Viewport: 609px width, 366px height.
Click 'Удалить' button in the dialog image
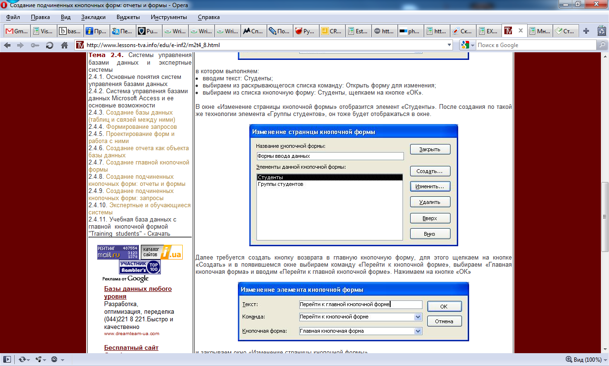click(430, 202)
